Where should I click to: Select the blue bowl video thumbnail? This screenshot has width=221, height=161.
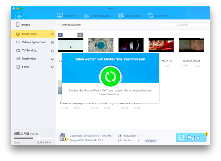point(101,45)
